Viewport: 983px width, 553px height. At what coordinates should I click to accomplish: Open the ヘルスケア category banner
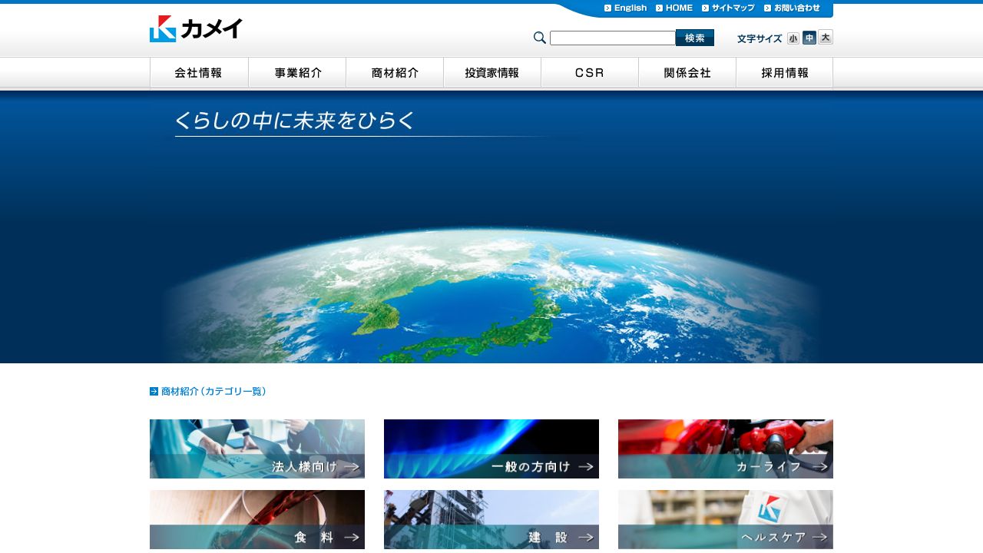point(726,519)
